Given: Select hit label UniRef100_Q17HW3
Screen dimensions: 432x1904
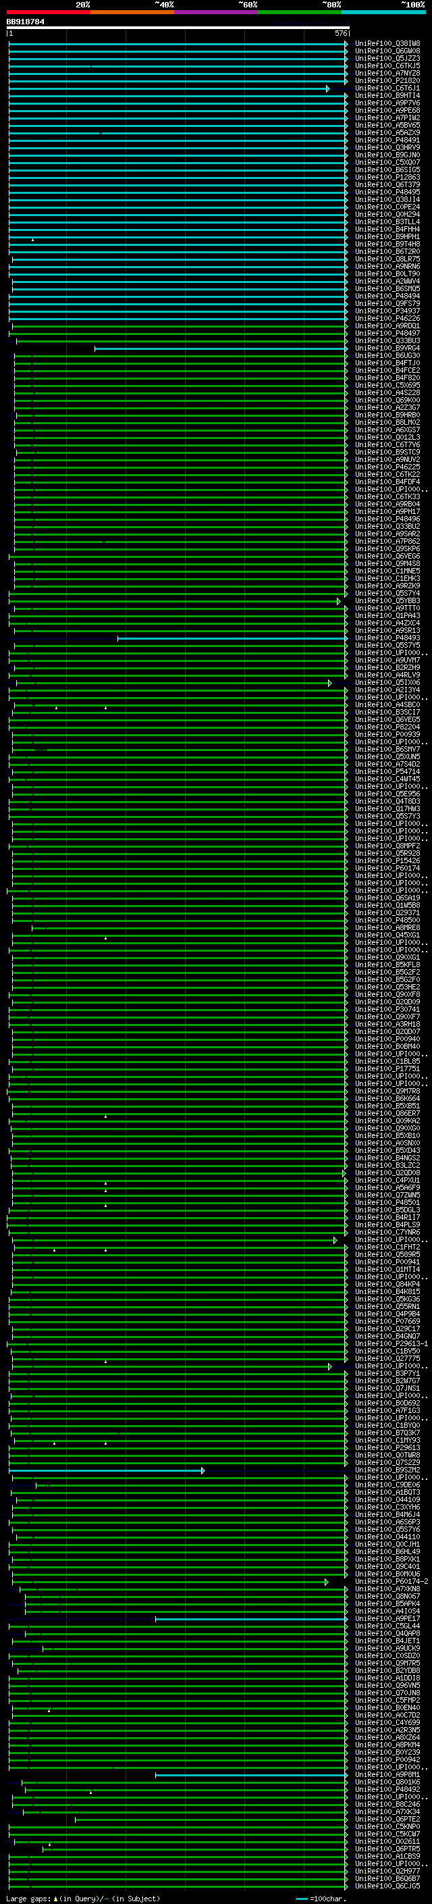Looking at the screenshot, I should [387, 809].
